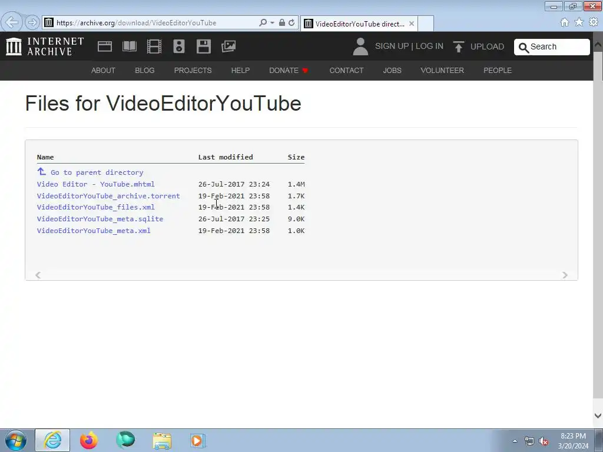Viewport: 603px width, 452px height.
Task: Open the ABOUT menu item
Action: click(103, 71)
